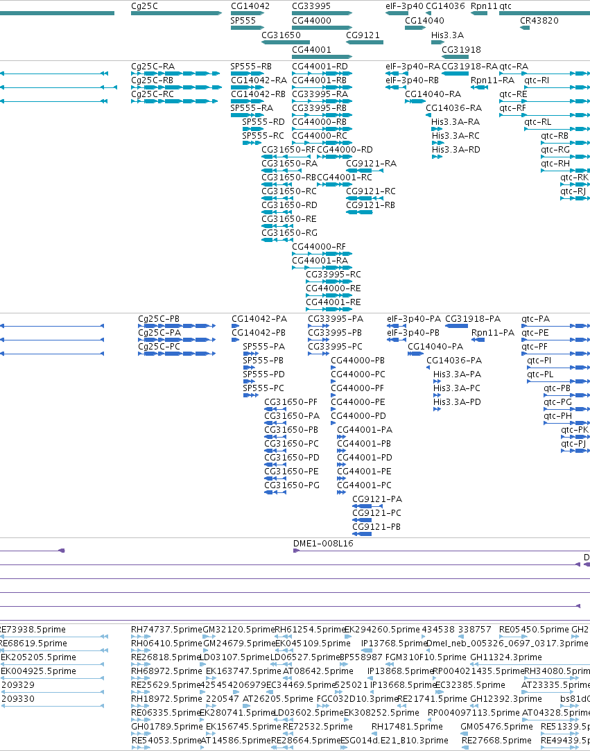Click EST GM05476.5prime

pyautogui.click(x=496, y=726)
